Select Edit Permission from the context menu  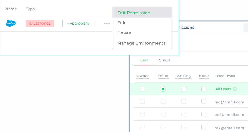pyautogui.click(x=134, y=13)
